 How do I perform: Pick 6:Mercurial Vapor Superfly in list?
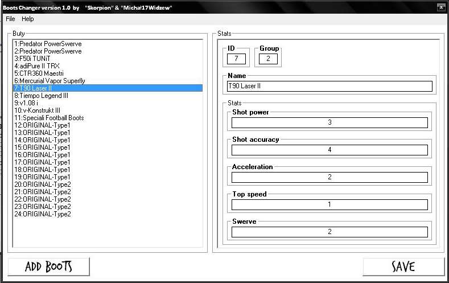click(50, 81)
